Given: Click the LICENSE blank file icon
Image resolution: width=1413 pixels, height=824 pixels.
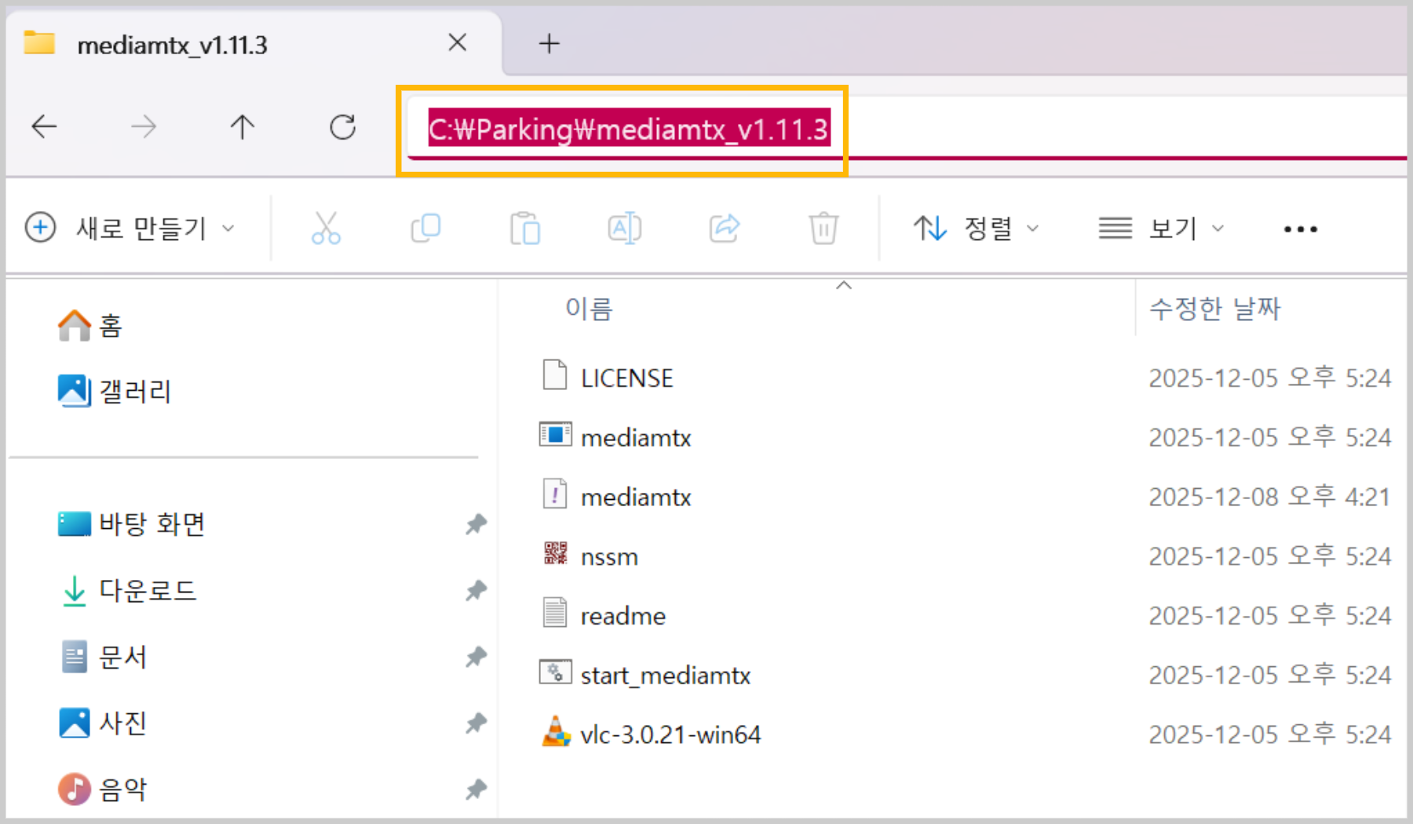Looking at the screenshot, I should coord(555,374).
